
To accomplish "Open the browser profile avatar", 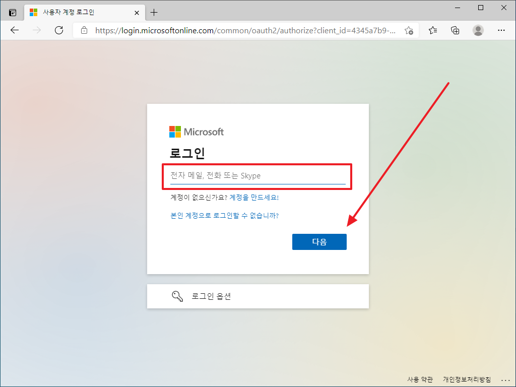I will (x=478, y=30).
